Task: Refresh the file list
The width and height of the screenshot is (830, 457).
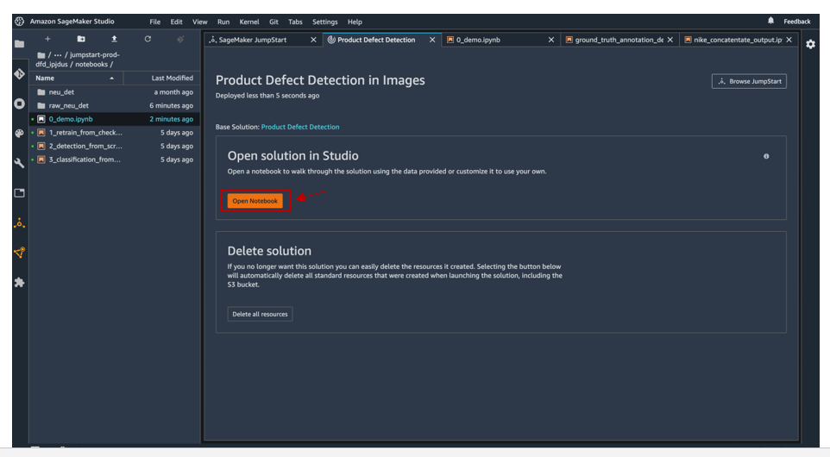Action: [x=148, y=39]
